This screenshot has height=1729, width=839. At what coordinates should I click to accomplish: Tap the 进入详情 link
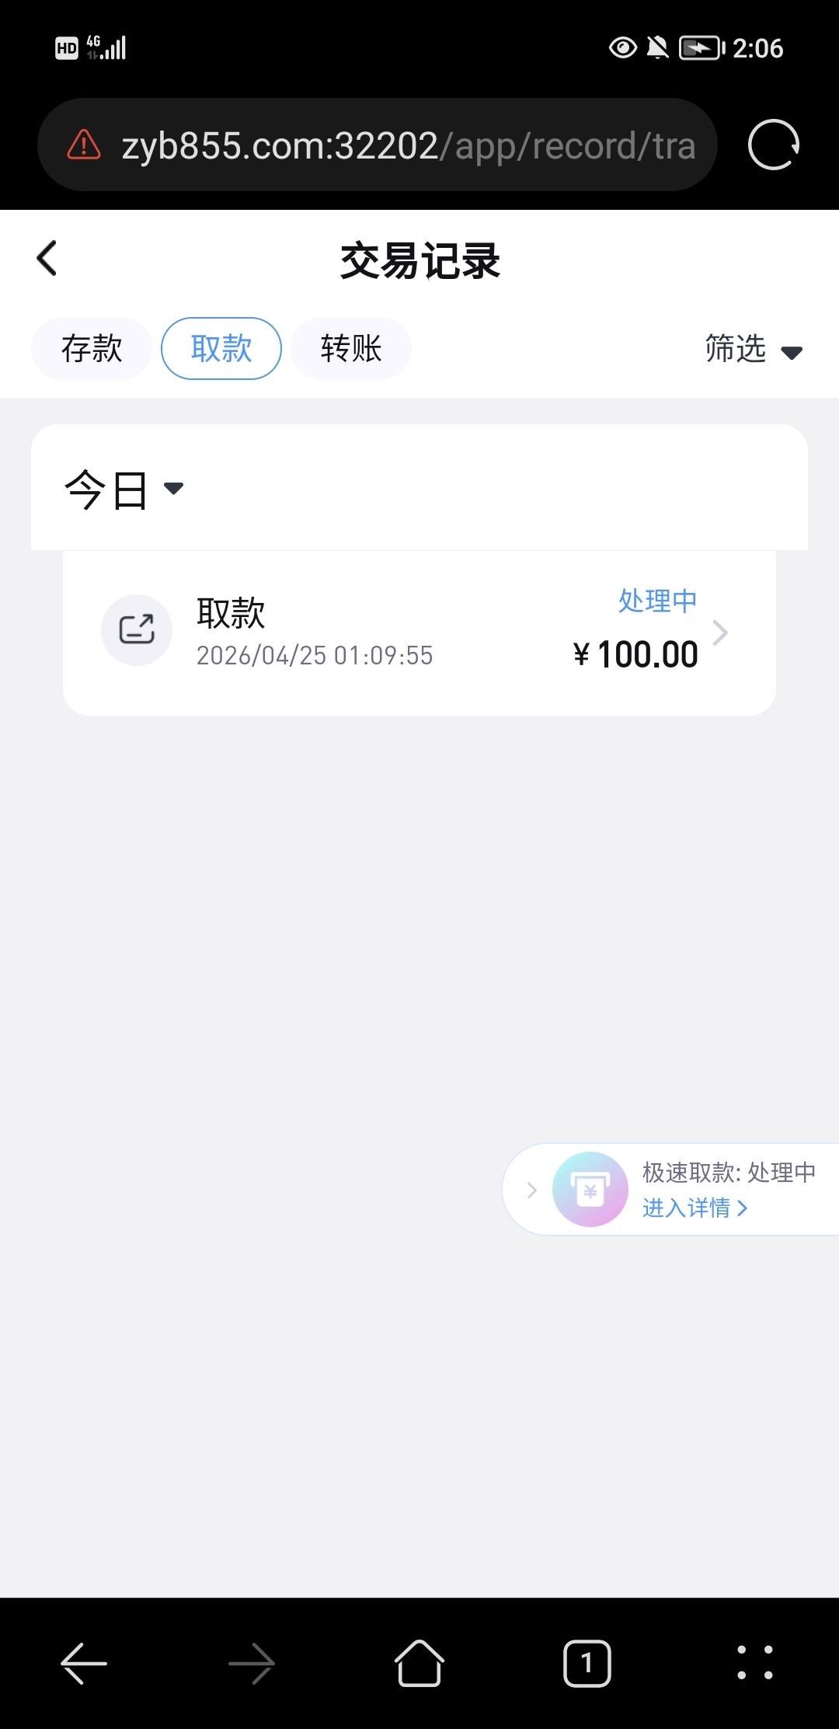(x=694, y=1208)
